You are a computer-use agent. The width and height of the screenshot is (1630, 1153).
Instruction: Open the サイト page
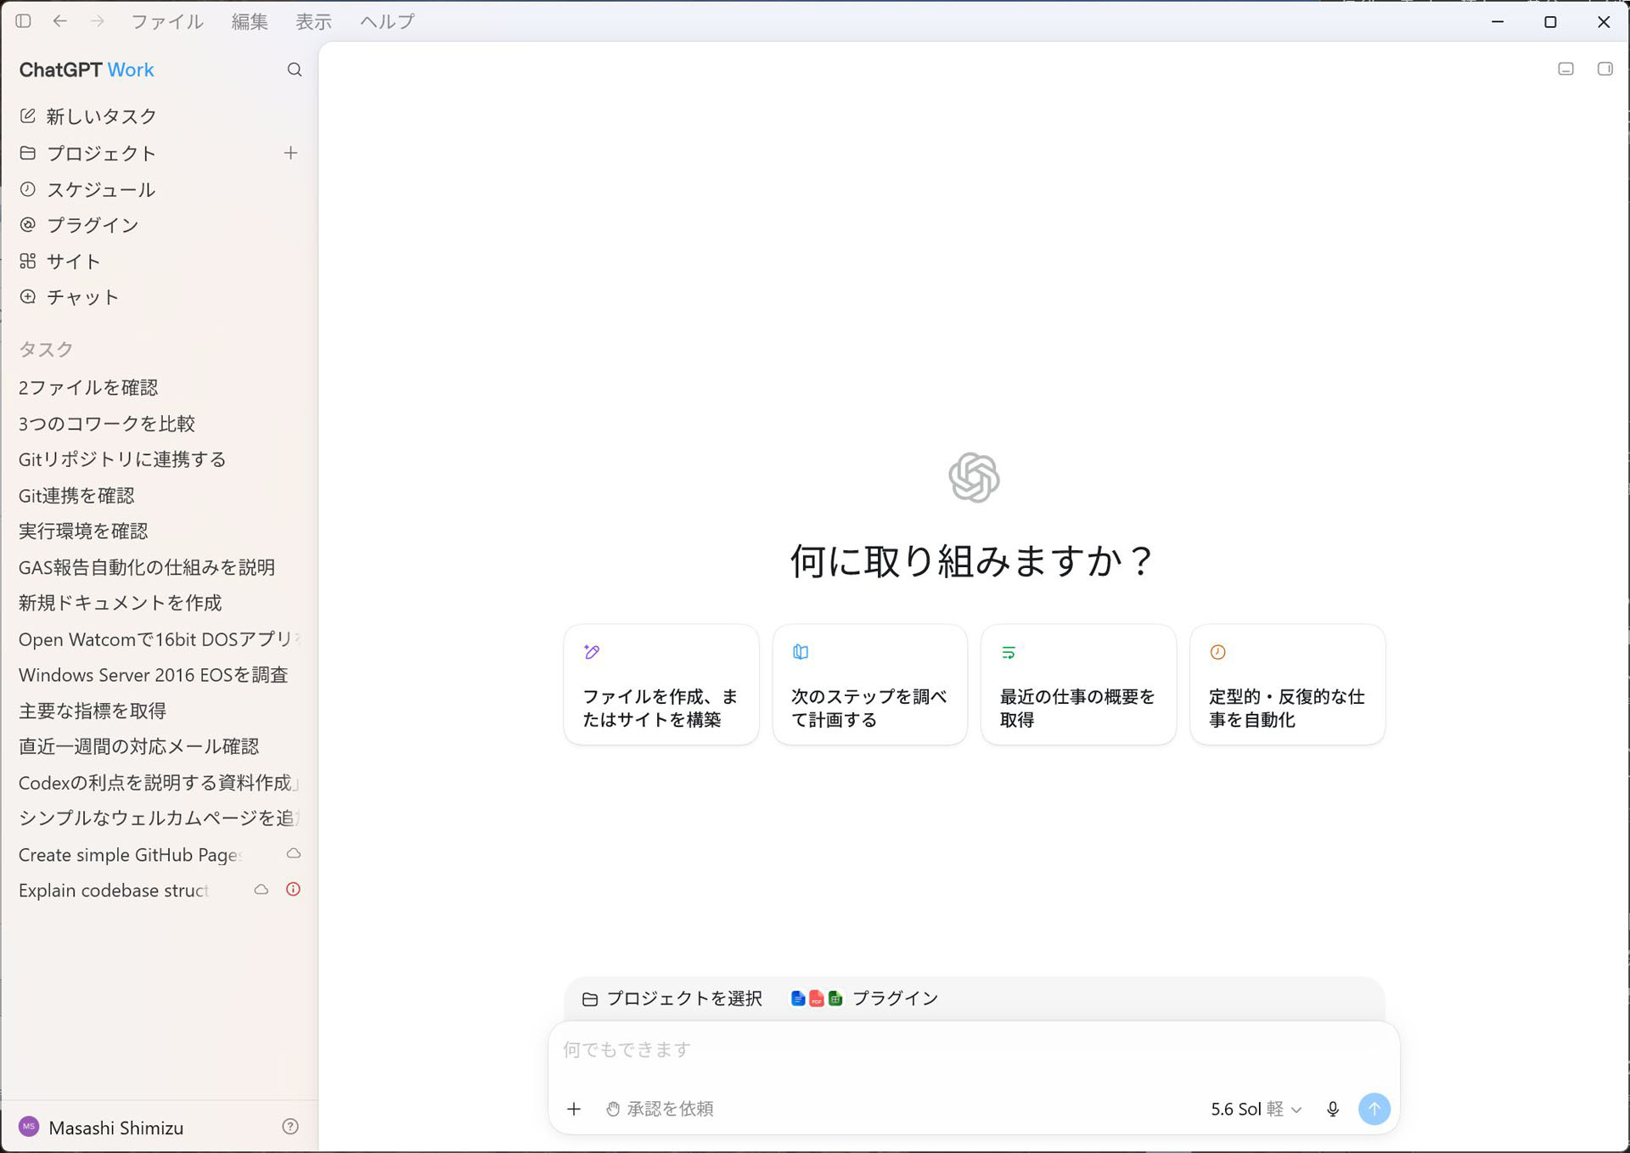[159, 262]
